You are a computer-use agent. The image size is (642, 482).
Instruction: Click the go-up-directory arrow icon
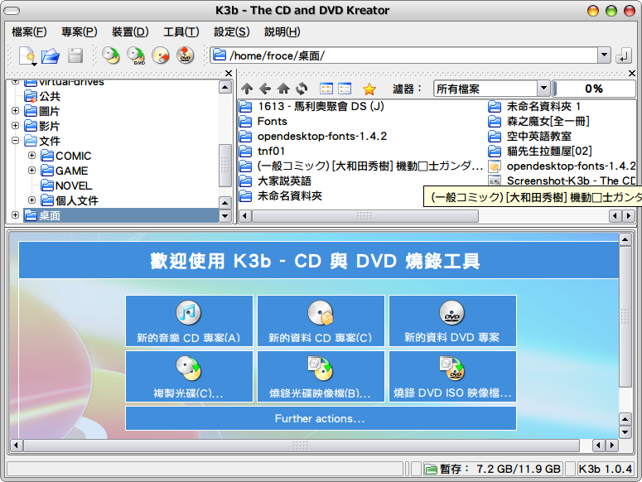247,89
